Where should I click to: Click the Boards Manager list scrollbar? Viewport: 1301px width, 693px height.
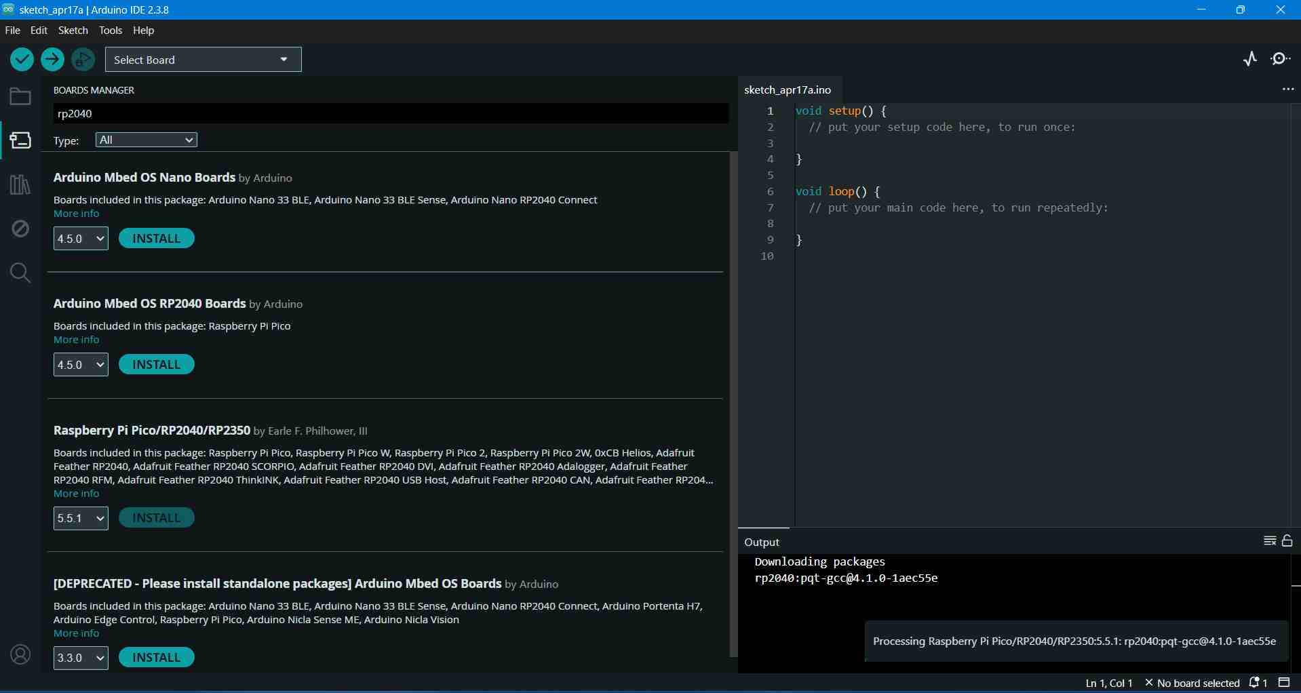pyautogui.click(x=733, y=404)
